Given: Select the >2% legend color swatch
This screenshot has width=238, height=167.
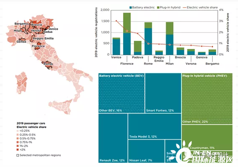Looking at the screenshot, I should 18,150.
